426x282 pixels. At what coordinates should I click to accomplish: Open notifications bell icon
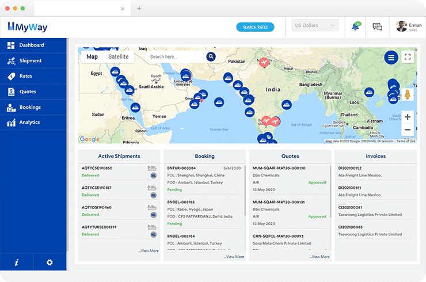pyautogui.click(x=355, y=26)
